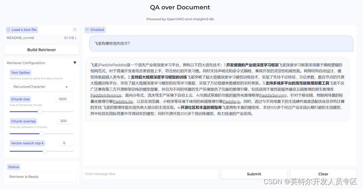Click the Chunk overlap number field

coord(65,121)
